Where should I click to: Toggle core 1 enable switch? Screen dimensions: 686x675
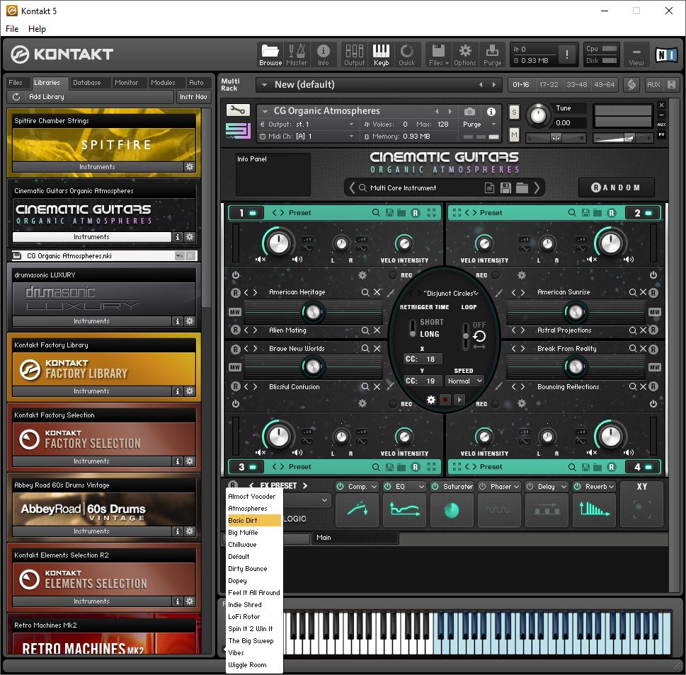click(x=253, y=213)
